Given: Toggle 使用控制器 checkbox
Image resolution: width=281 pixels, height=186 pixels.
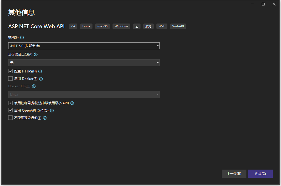Looking at the screenshot, I should click(10, 103).
